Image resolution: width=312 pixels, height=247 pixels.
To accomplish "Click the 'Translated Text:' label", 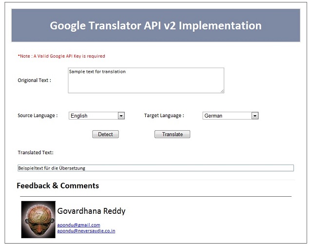I will coord(36,153).
